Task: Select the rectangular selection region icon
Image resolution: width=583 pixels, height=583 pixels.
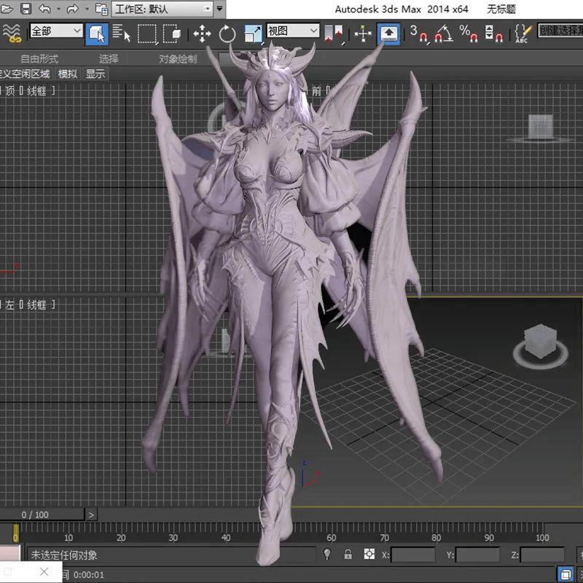Action: (146, 33)
